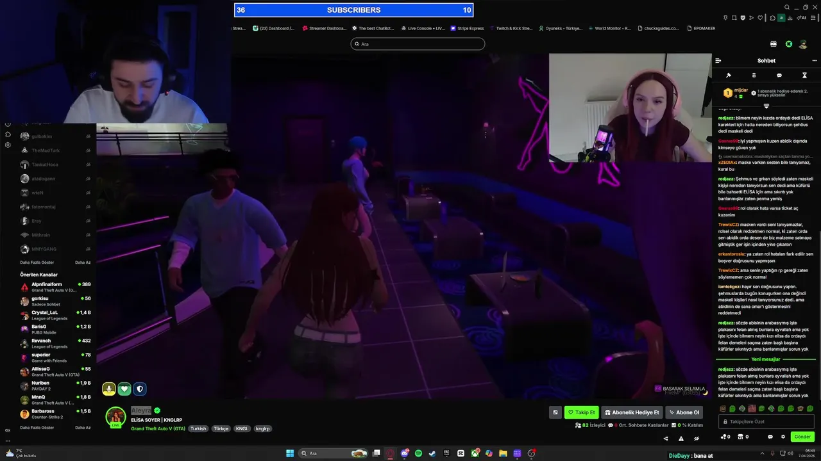Click the report warning triangle icon
821x461 pixels.
681,439
